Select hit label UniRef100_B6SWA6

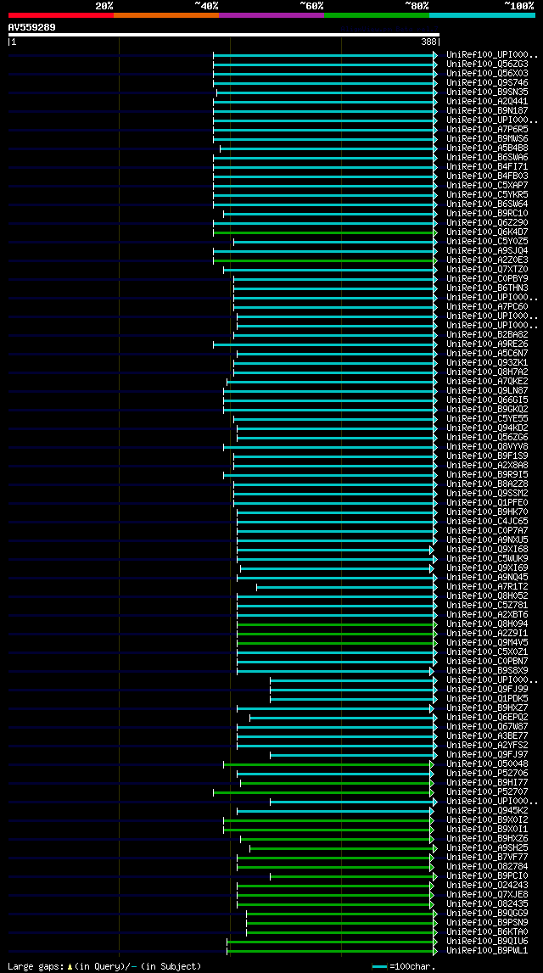click(x=487, y=157)
